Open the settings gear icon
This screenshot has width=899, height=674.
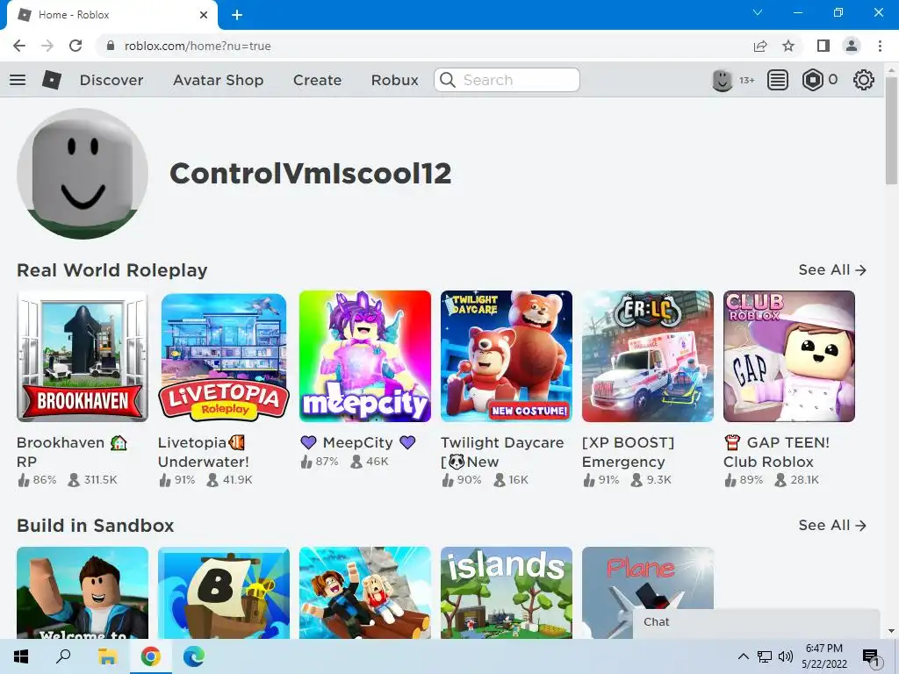point(864,80)
